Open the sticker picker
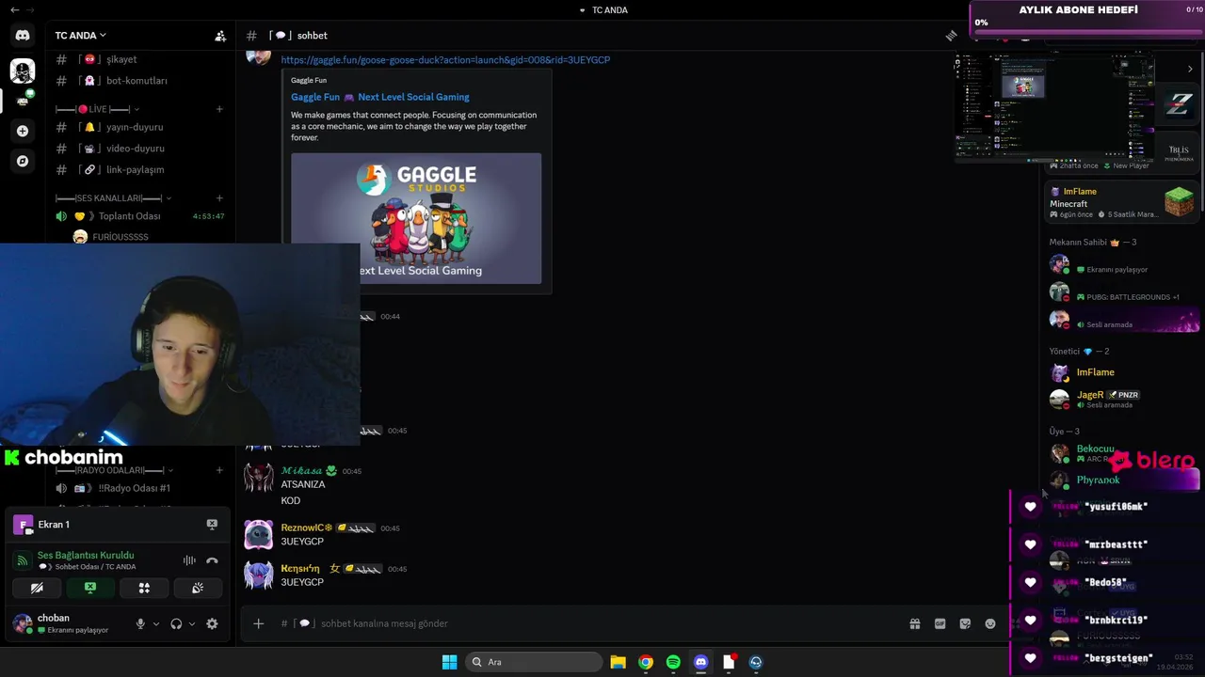Image resolution: width=1205 pixels, height=677 pixels. pos(965,623)
